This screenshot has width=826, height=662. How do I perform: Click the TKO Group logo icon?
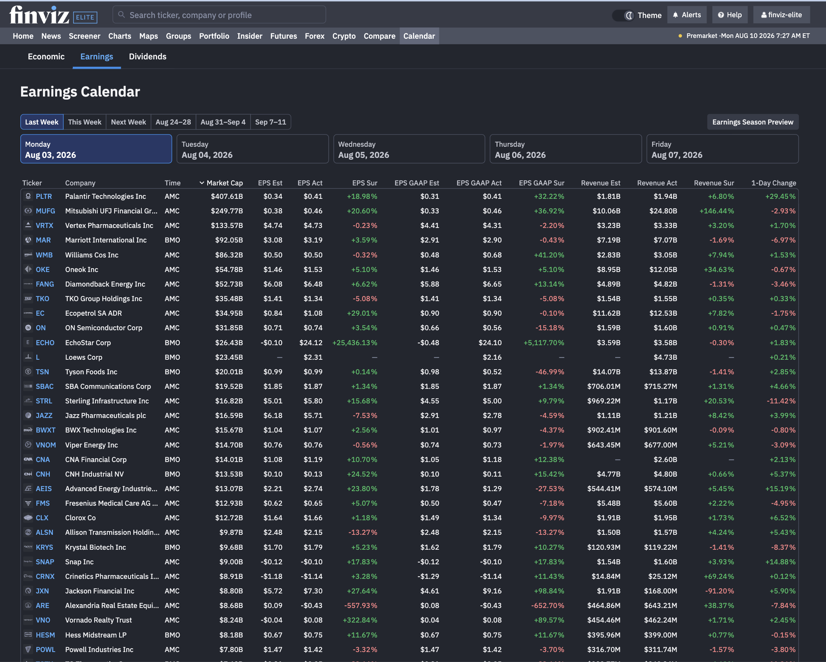point(28,298)
